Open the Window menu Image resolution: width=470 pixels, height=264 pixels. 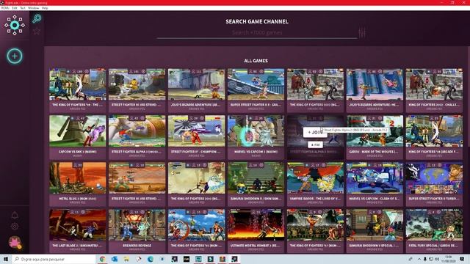tap(33, 8)
